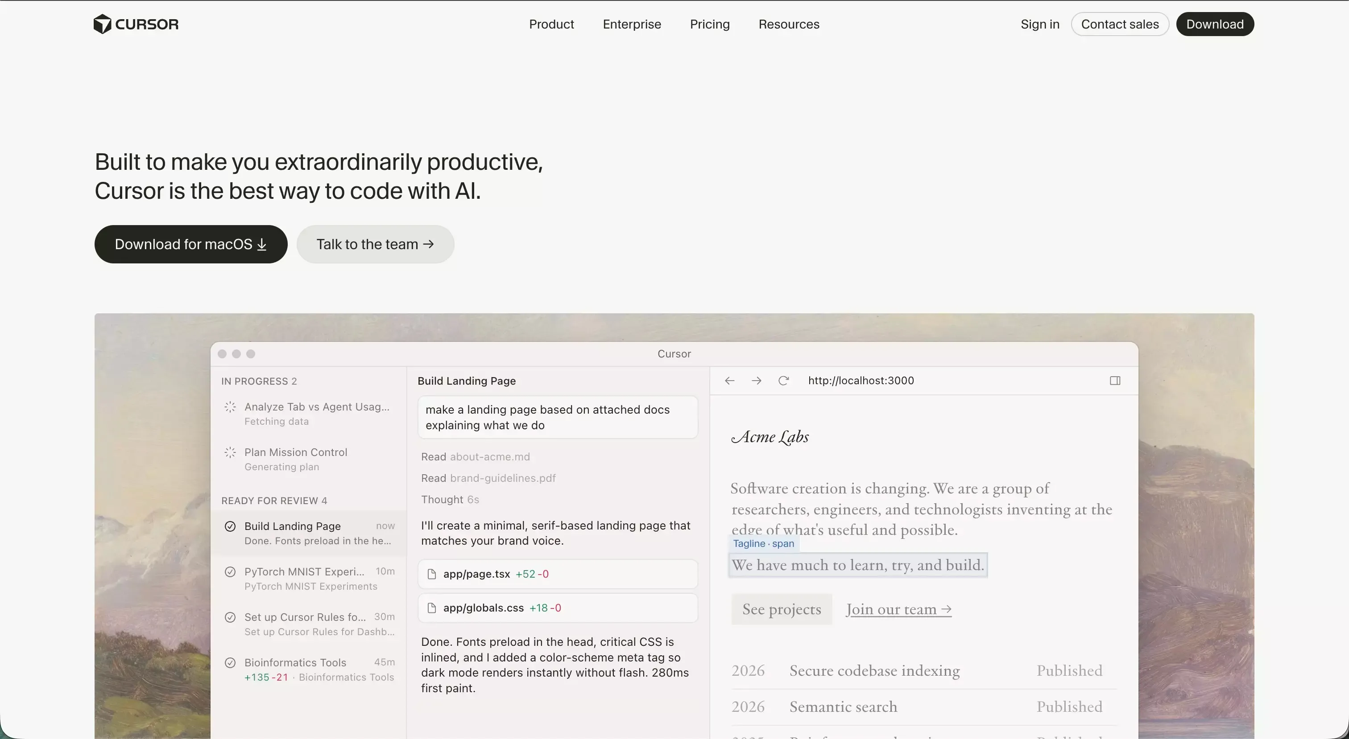Expand the Thought 6s step
This screenshot has width=1349, height=739.
[450, 500]
